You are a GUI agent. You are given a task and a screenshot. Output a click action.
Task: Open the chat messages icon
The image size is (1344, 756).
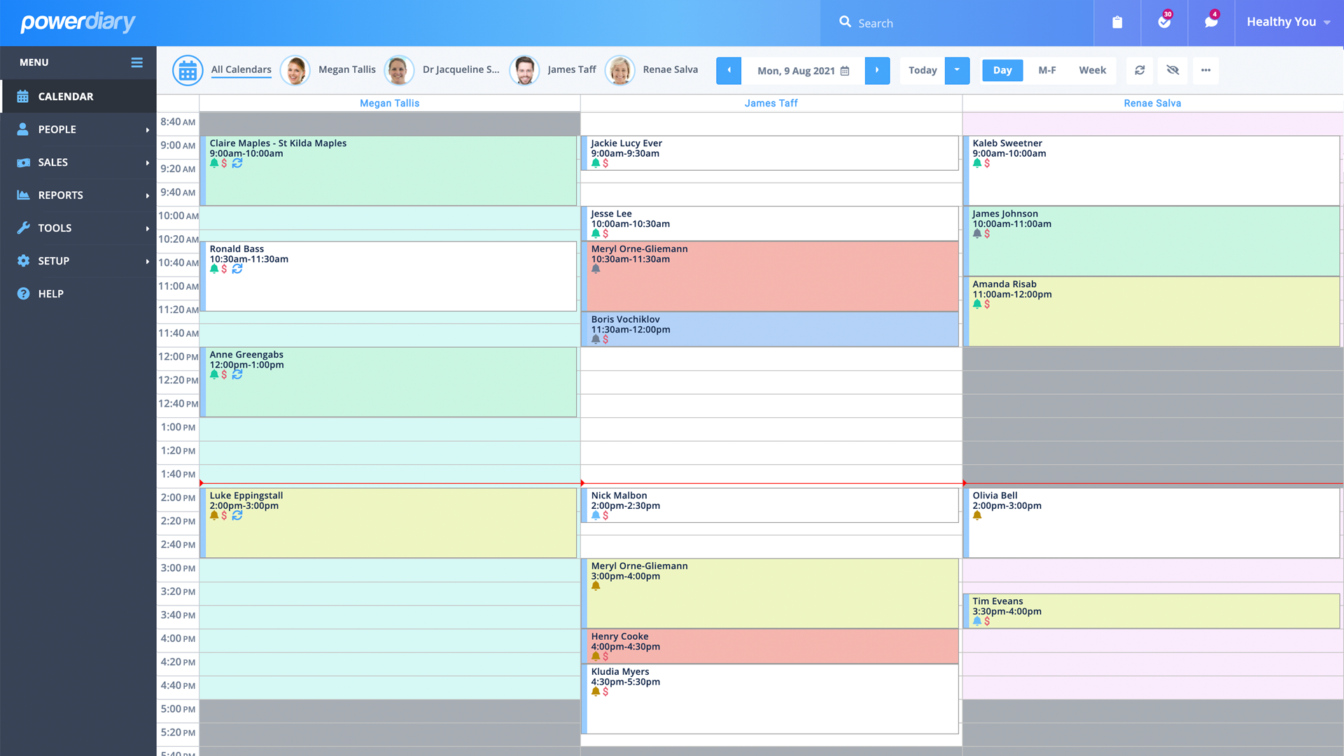coord(1211,22)
